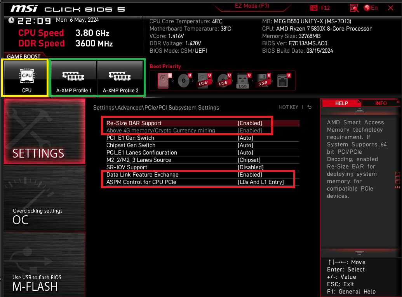Viewport: 402px width, 297px height.
Task: Select the USB floppy boot priority icon
Action: [x=263, y=81]
